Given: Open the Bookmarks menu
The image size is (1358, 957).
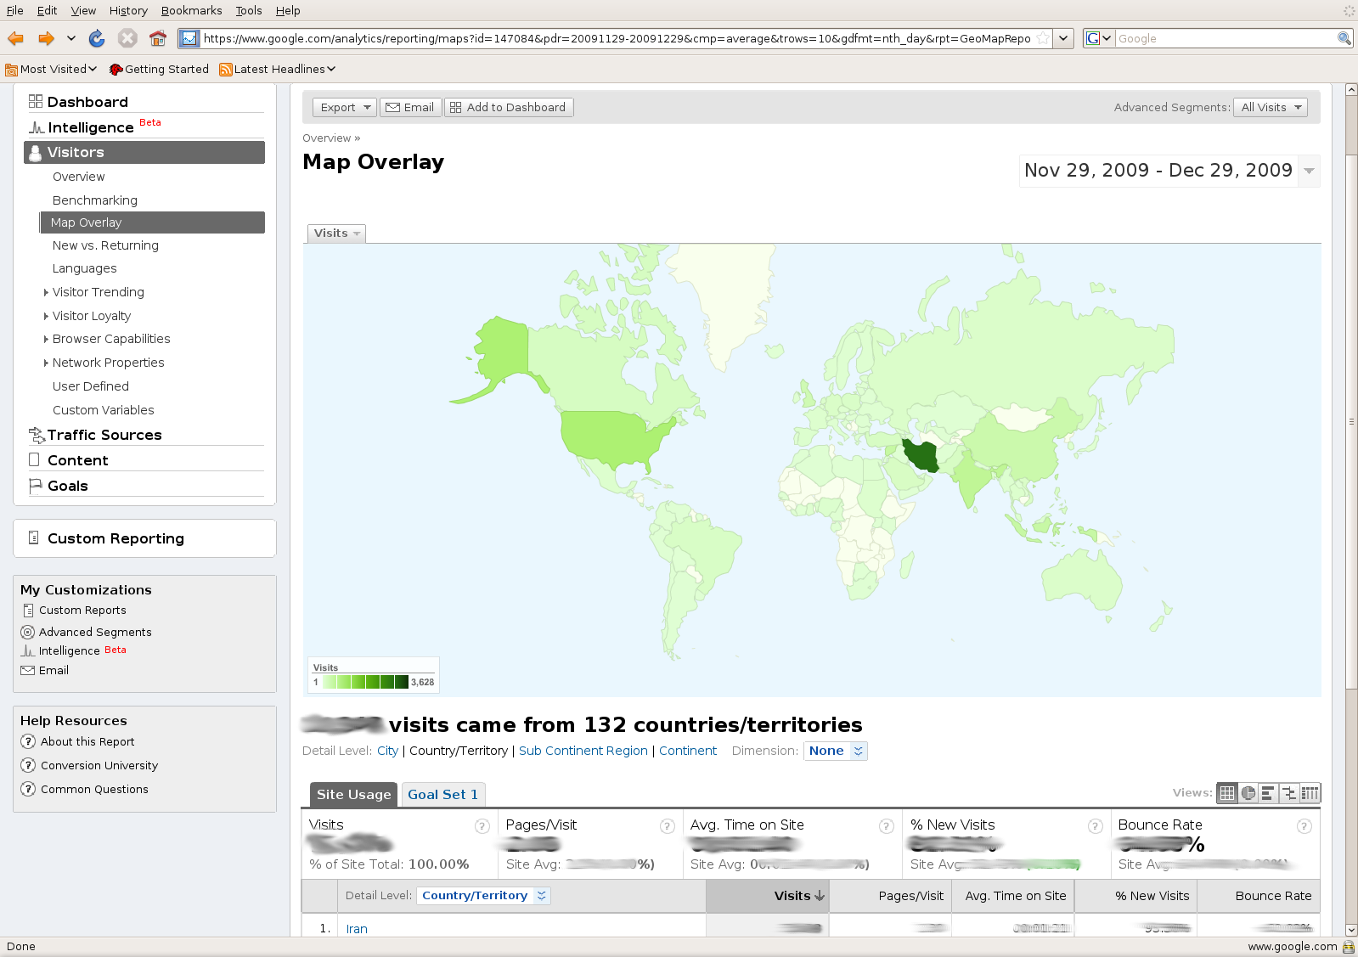Looking at the screenshot, I should 191,10.
